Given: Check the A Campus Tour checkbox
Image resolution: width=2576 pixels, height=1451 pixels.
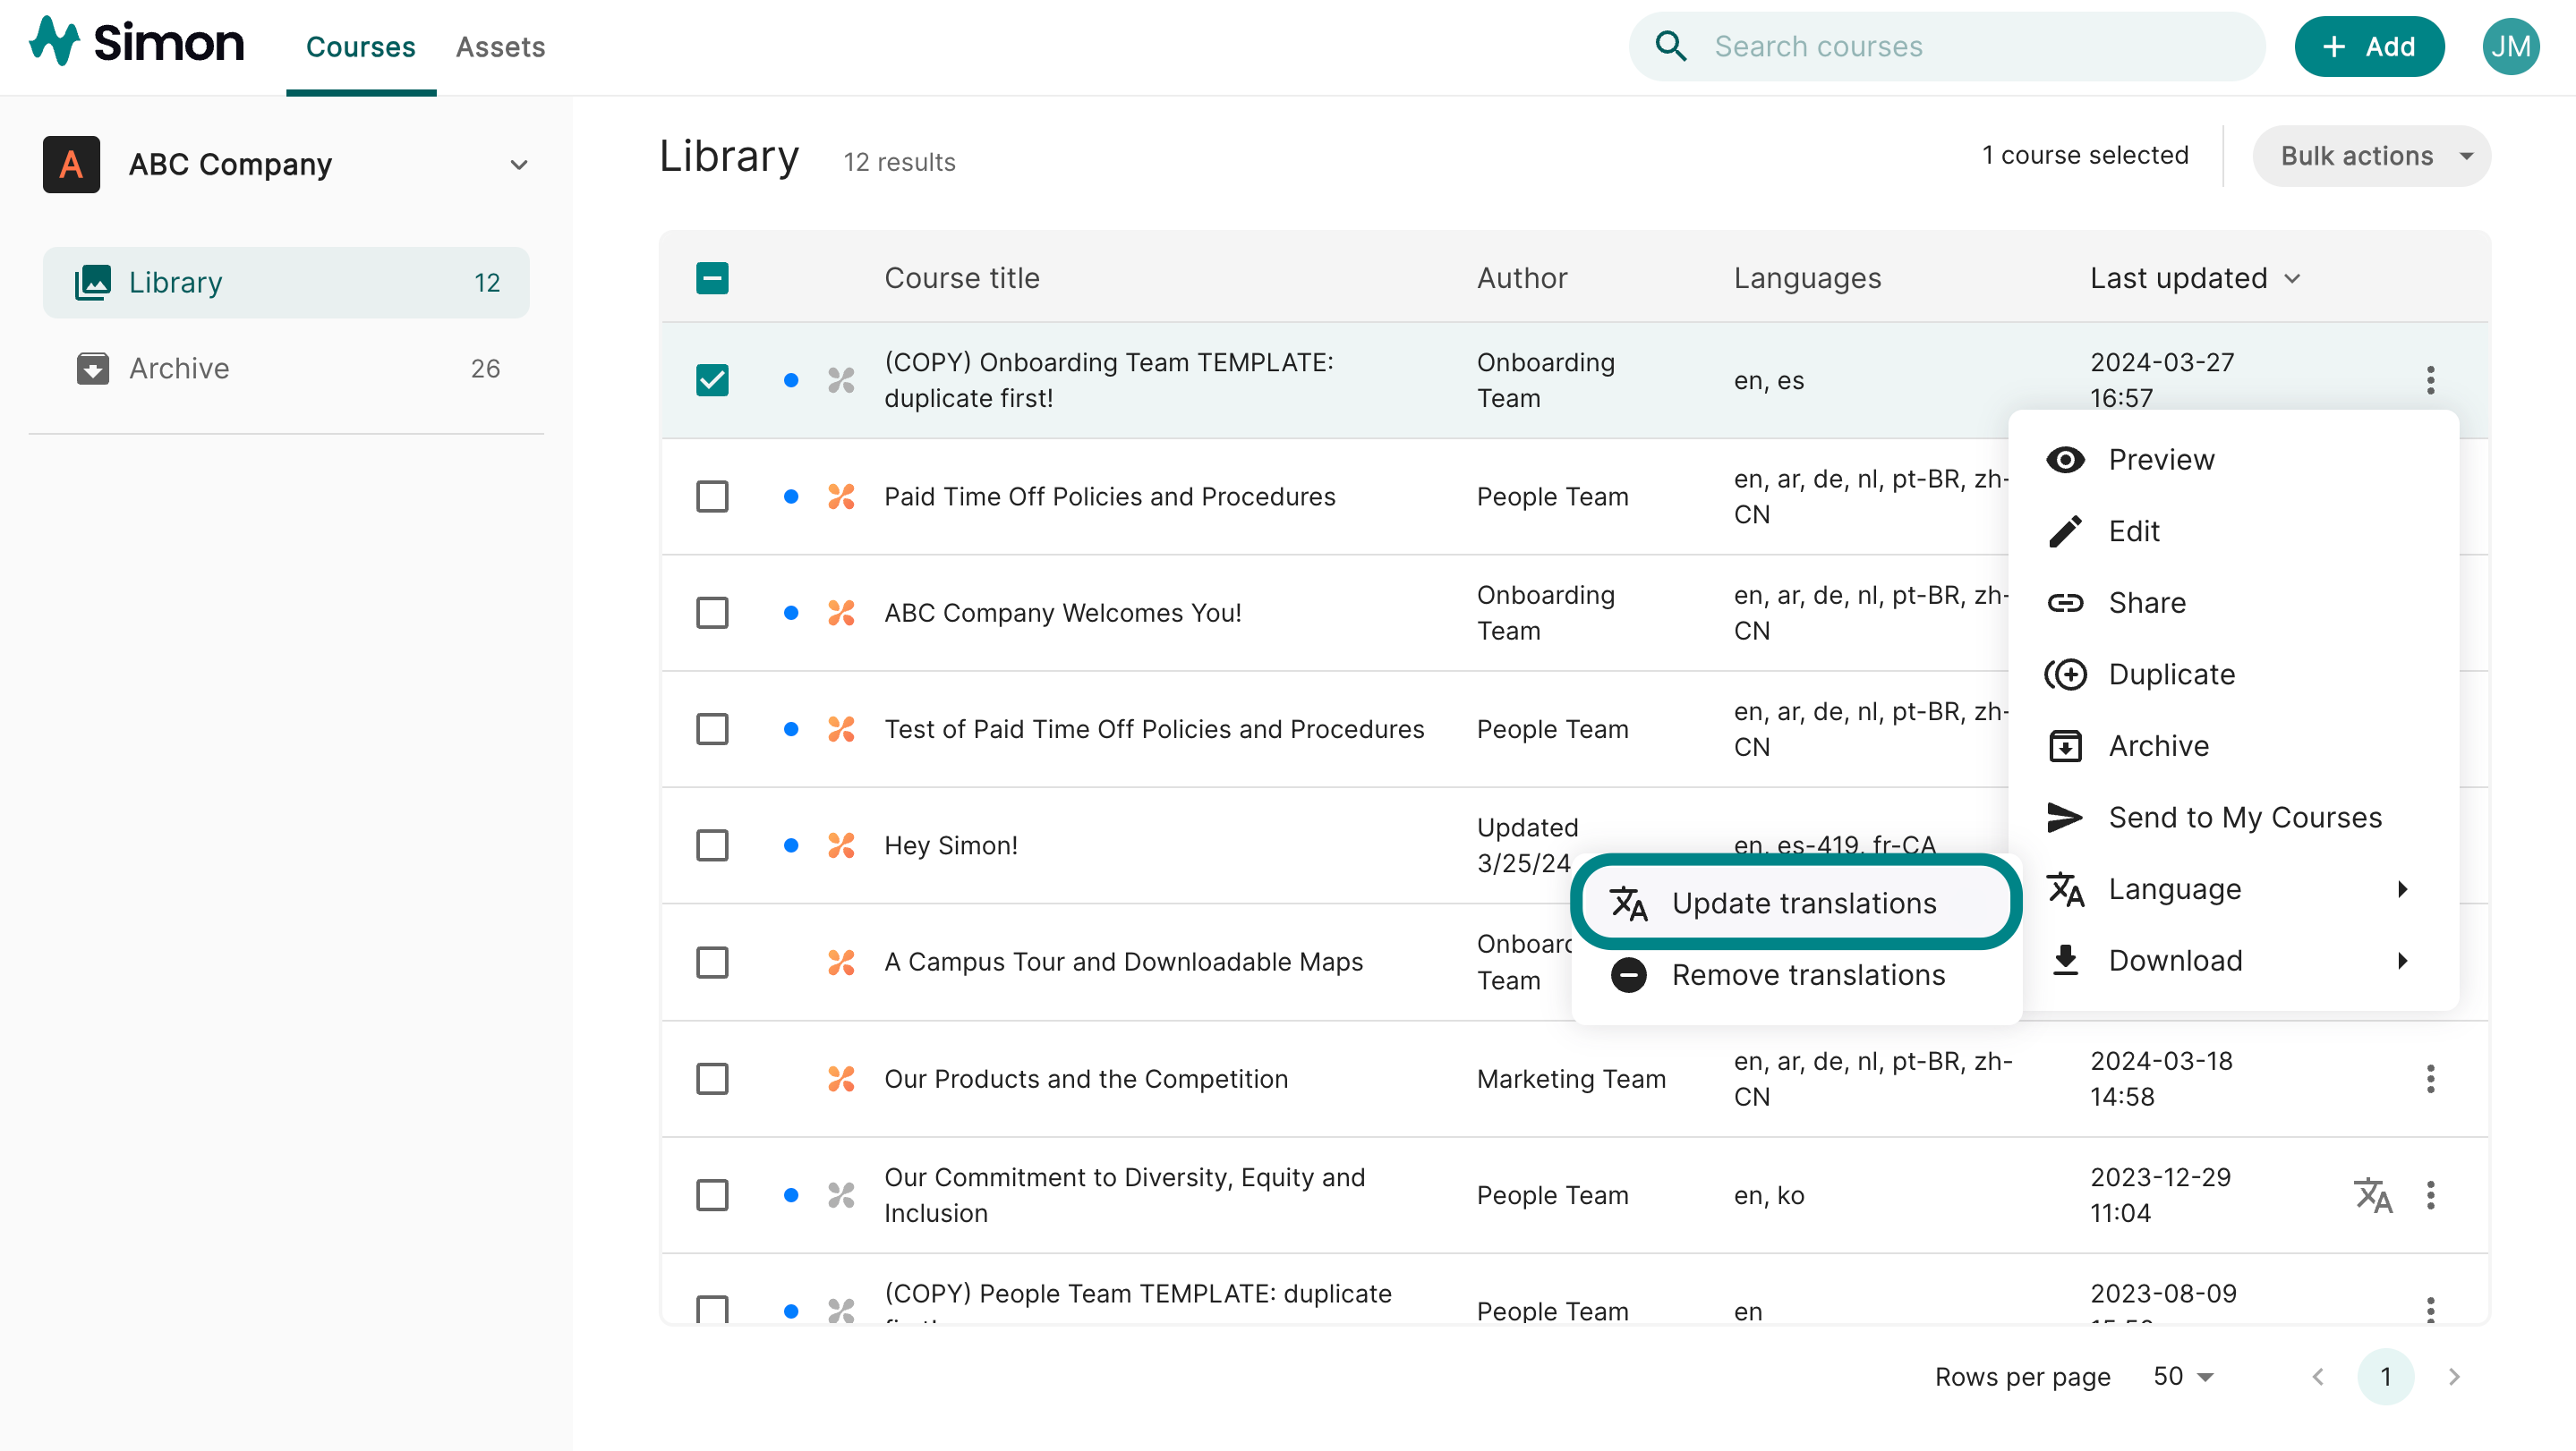Looking at the screenshot, I should [x=712, y=963].
